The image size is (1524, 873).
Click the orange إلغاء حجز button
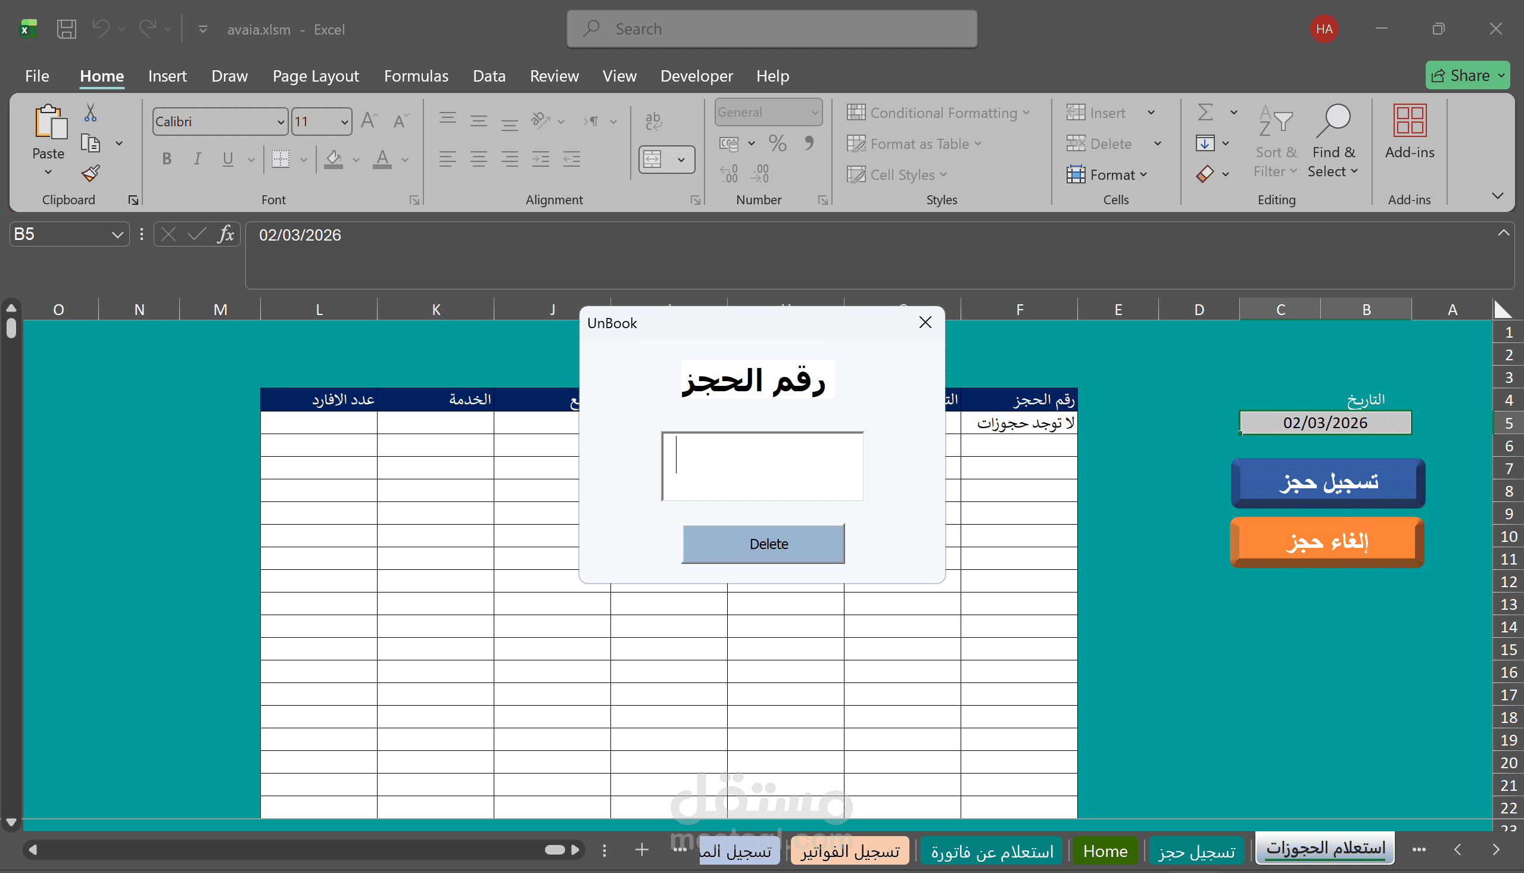pos(1327,542)
